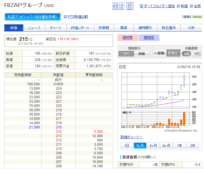Click 前日終値 value 197
This screenshot has height=175, width=204.
91,53
